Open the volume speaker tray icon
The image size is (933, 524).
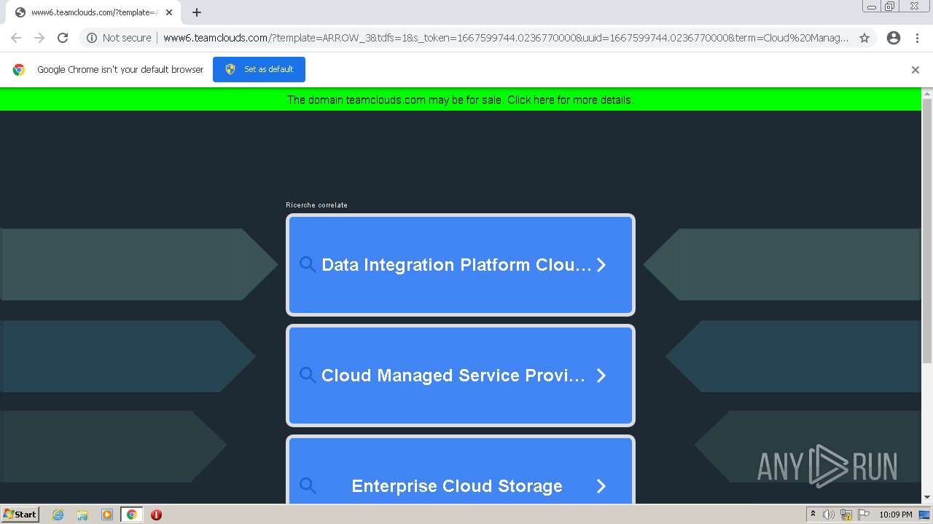pyautogui.click(x=829, y=515)
